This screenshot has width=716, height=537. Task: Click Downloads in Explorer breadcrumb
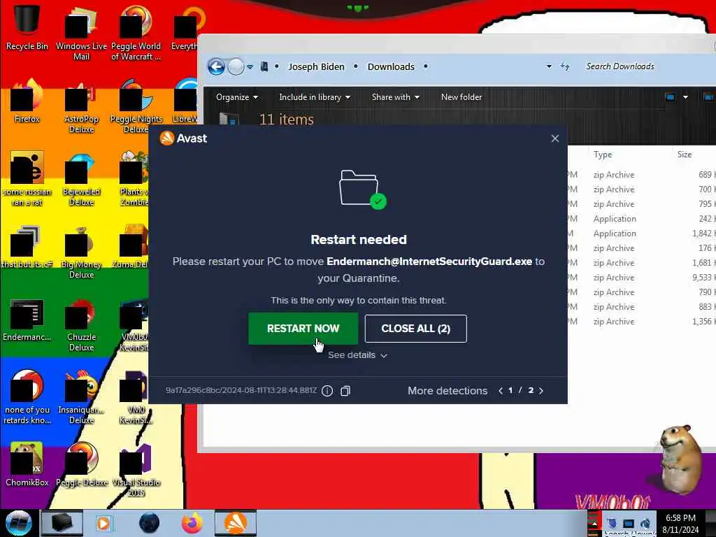(391, 66)
